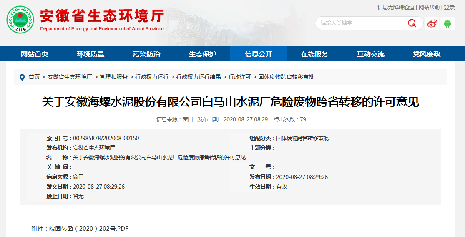Screen dimensions: 465x237
Task: Download attachment 皖固转函(2020)202号.PDF
Action: 89,229
